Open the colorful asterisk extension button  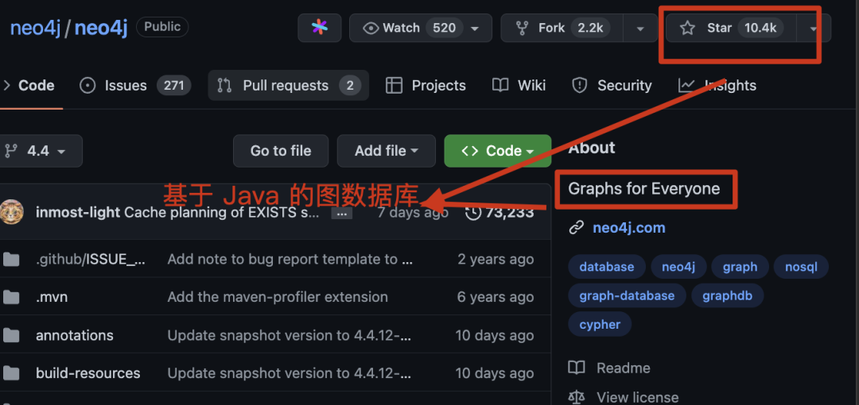[x=320, y=28]
